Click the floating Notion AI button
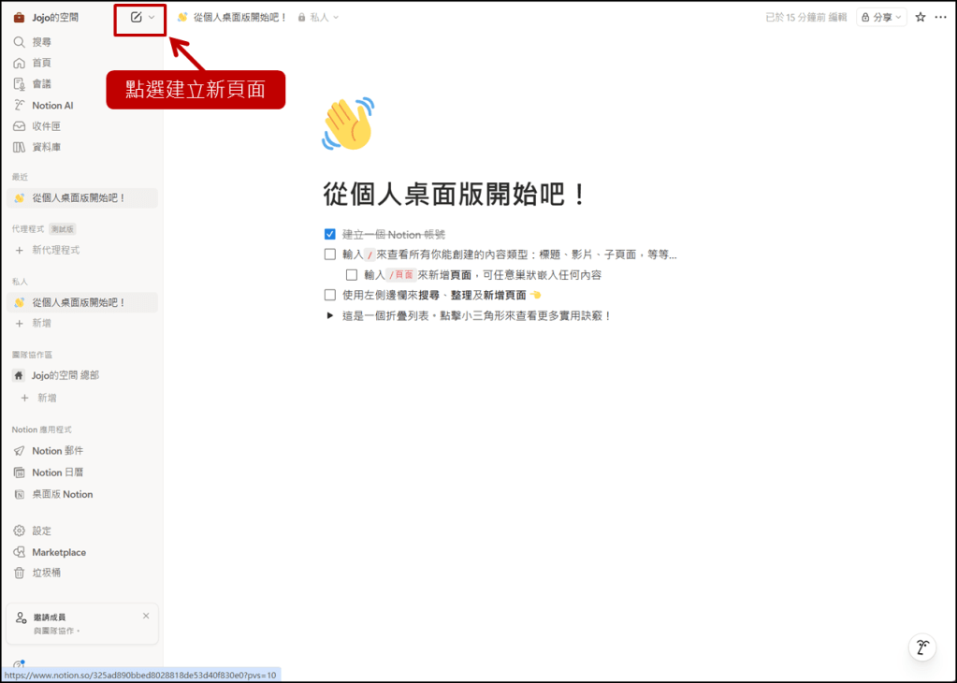Image resolution: width=957 pixels, height=683 pixels. [x=922, y=647]
